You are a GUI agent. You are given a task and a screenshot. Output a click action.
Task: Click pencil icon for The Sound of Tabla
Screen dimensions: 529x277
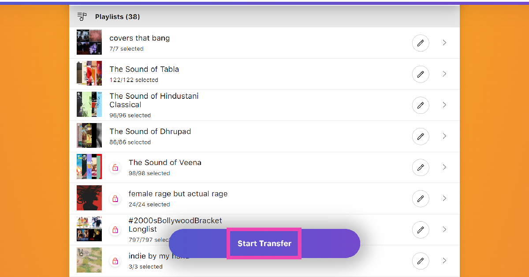pyautogui.click(x=420, y=74)
